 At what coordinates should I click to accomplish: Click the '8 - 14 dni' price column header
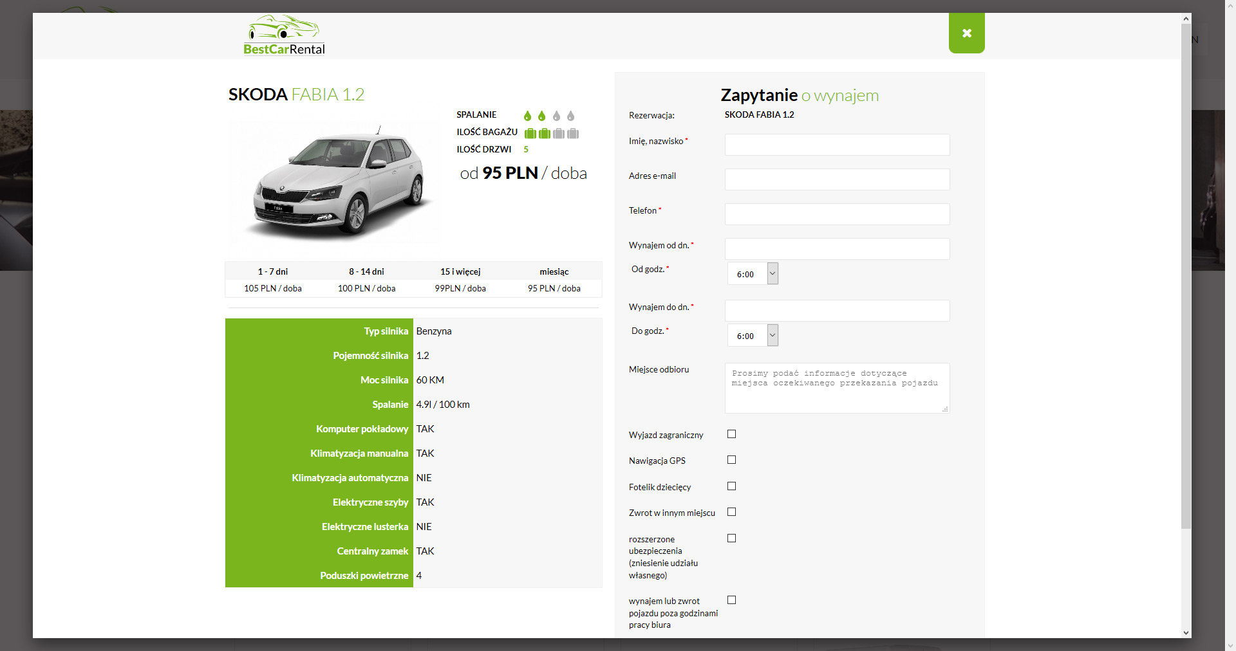(x=367, y=271)
